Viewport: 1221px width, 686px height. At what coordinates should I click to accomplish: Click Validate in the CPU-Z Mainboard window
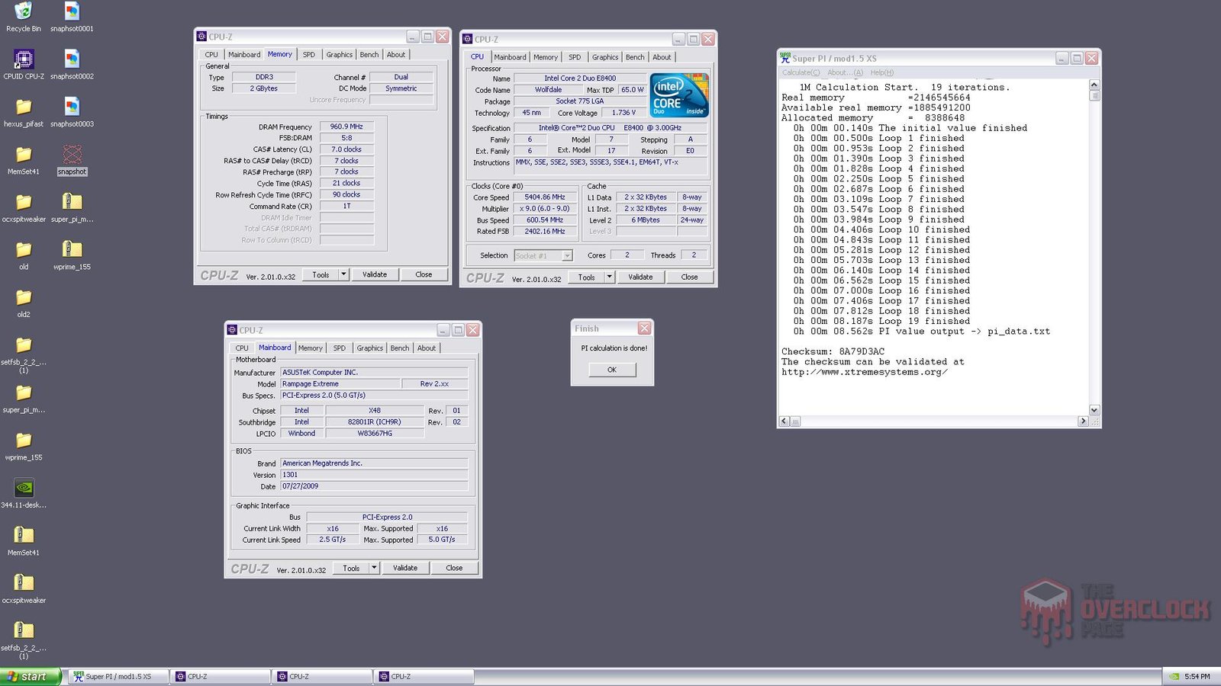click(405, 568)
